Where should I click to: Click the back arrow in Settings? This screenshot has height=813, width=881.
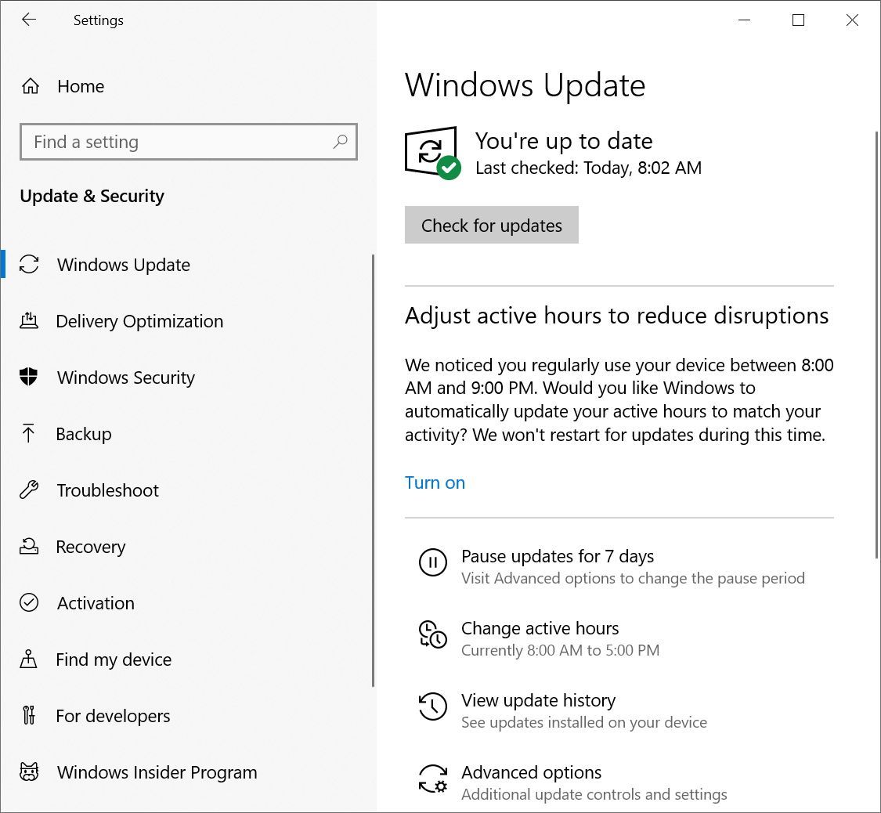29,20
